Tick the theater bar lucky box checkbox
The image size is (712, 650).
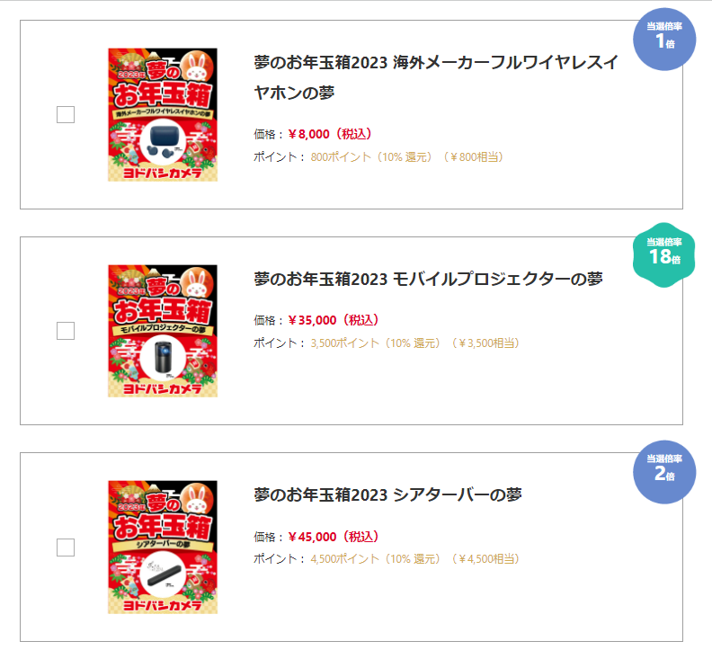tap(66, 548)
